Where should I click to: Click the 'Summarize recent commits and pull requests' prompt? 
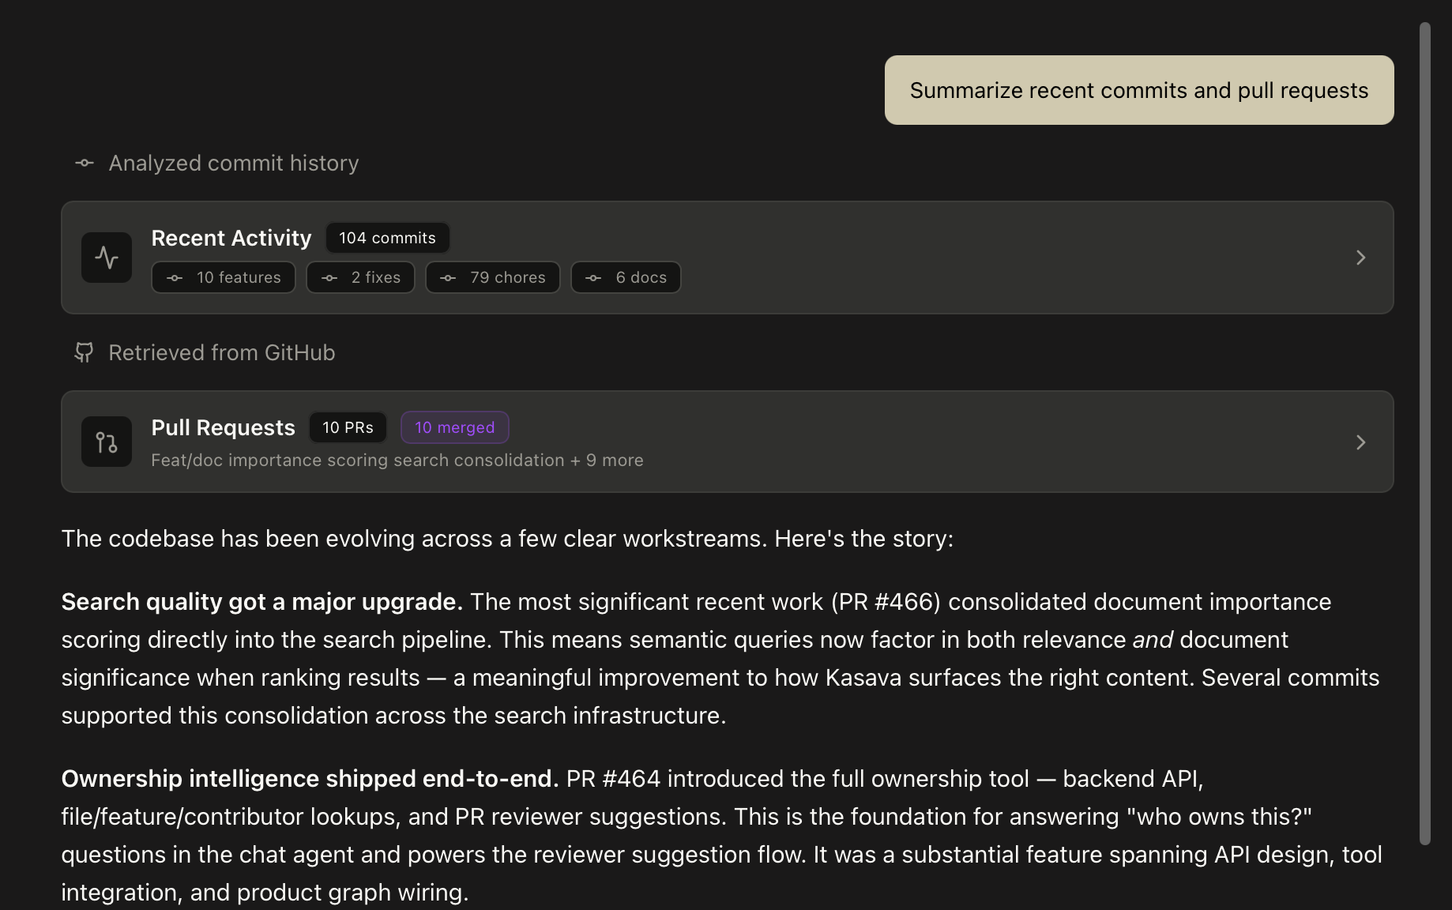click(x=1138, y=89)
